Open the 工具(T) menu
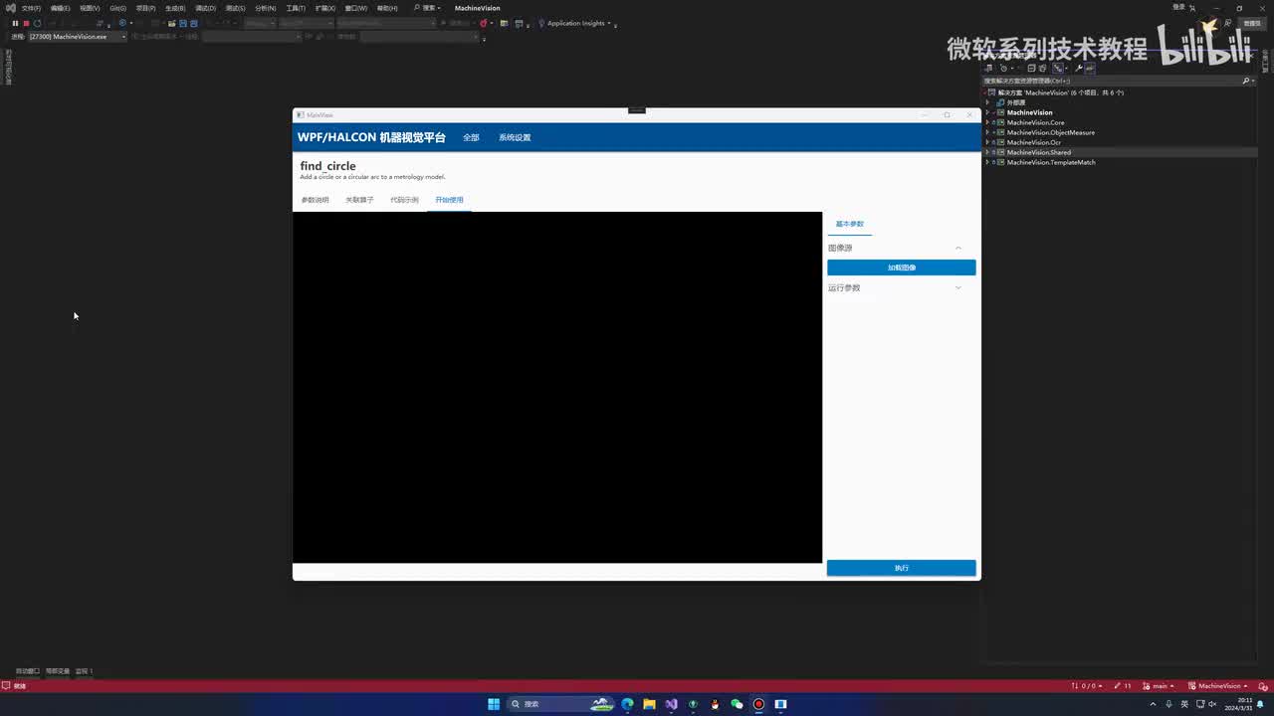 click(x=296, y=8)
